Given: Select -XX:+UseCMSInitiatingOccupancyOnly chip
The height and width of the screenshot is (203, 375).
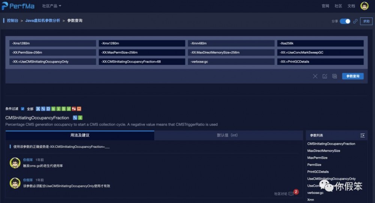Looking at the screenshot, I should pos(52,62).
